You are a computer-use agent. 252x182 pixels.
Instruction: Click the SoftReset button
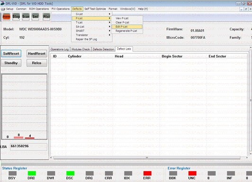point(11,53)
